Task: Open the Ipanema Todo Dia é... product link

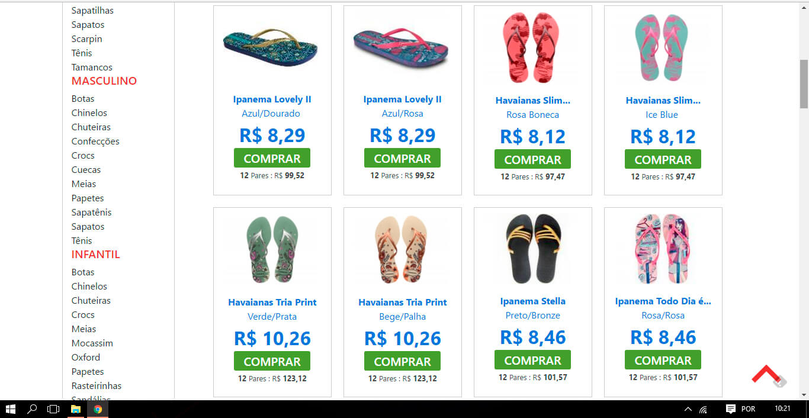Action: coord(663,301)
